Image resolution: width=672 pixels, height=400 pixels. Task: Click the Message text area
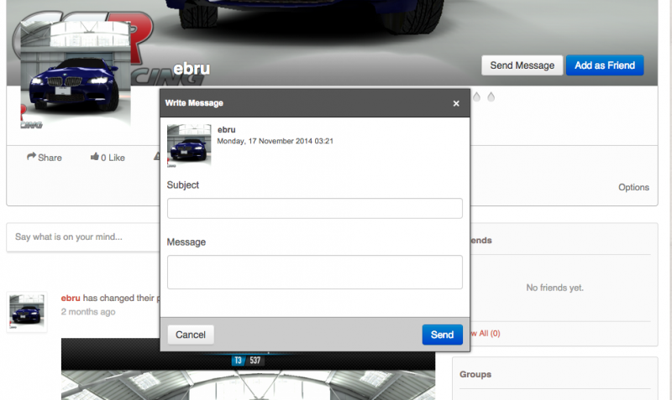pyautogui.click(x=314, y=272)
